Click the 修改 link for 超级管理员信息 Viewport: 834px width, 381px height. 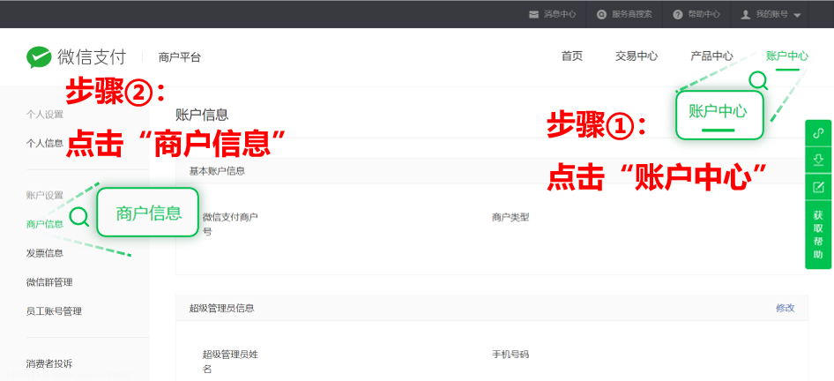(x=785, y=308)
